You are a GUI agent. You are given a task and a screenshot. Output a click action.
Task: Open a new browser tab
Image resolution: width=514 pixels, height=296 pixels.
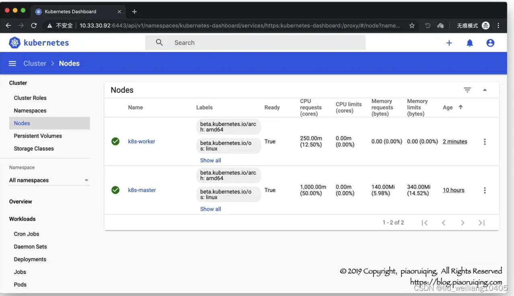point(134,12)
